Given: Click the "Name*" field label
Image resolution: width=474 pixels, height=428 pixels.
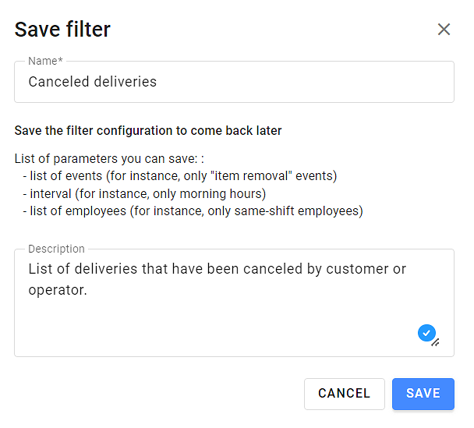Looking at the screenshot, I should 45,61.
